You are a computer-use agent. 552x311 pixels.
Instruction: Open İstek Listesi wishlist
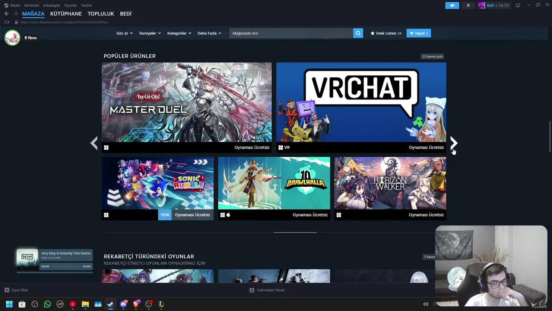click(x=386, y=33)
